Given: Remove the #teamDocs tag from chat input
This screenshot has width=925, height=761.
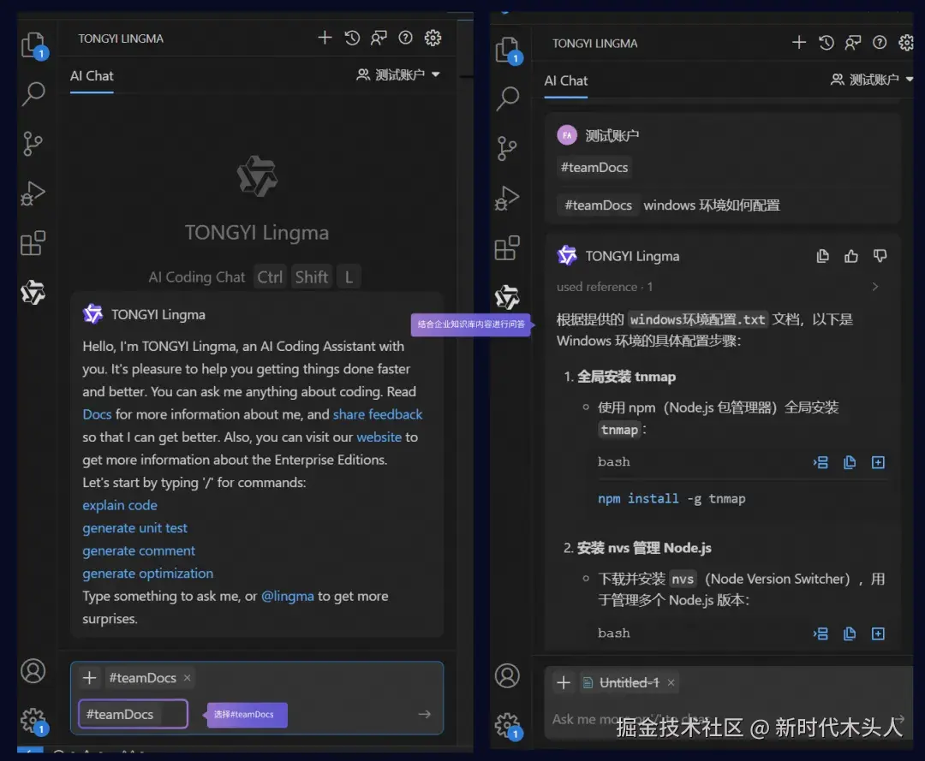Looking at the screenshot, I should click(187, 678).
